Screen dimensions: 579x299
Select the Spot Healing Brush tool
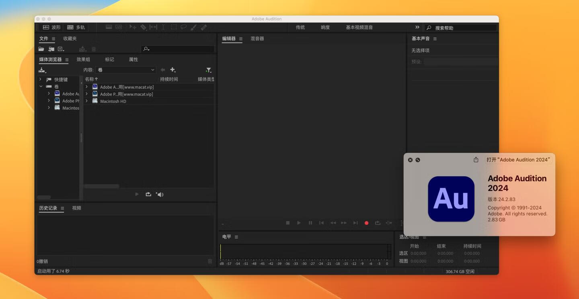tap(204, 27)
